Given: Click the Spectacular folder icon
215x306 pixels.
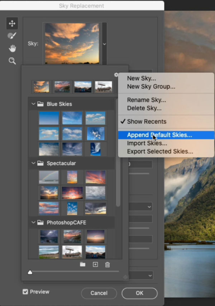Looking at the screenshot, I should (x=40, y=163).
